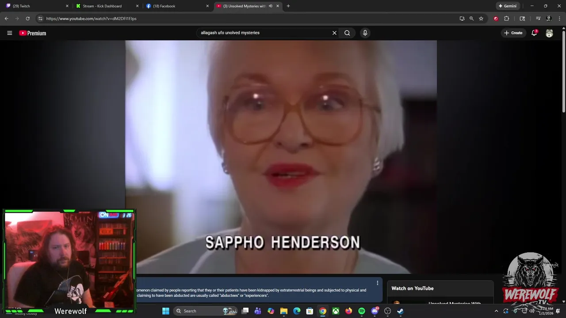Open the Windows Start menu
Viewport: 566px width, 318px height.
166,311
